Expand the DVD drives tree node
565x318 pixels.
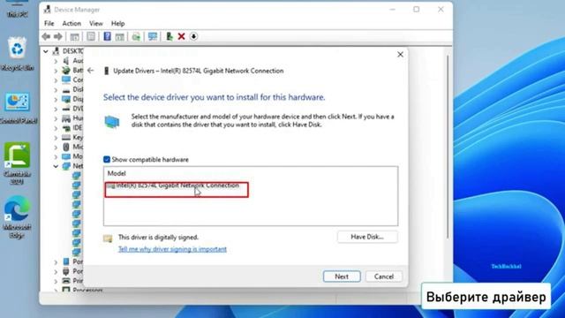[x=56, y=109]
